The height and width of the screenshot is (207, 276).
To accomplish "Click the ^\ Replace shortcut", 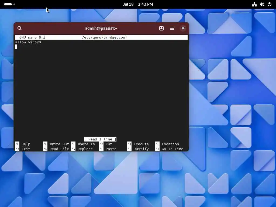I will pos(82,149).
